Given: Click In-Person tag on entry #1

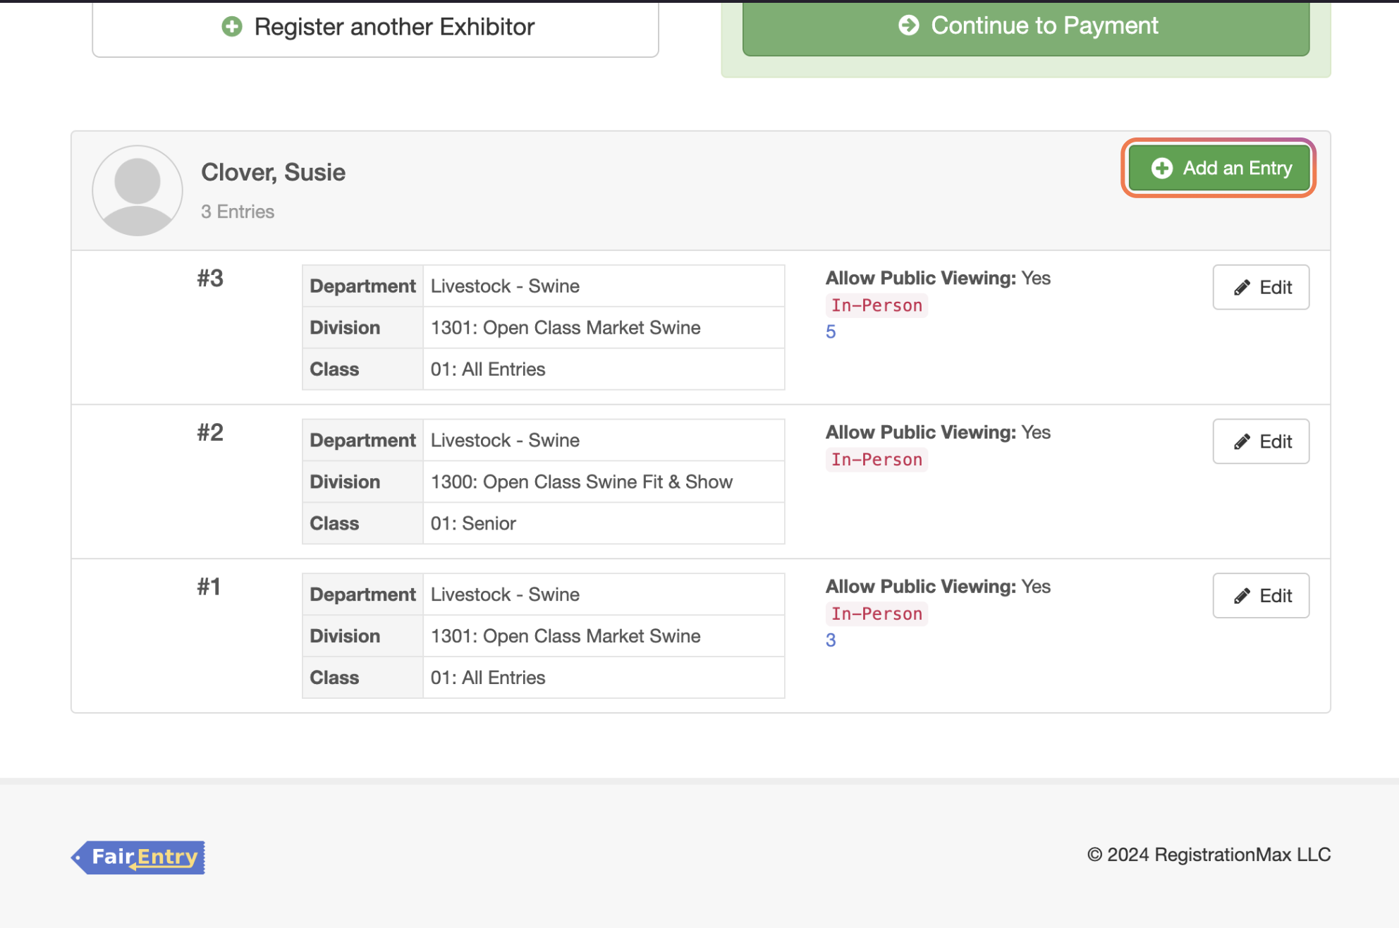Looking at the screenshot, I should 876,614.
